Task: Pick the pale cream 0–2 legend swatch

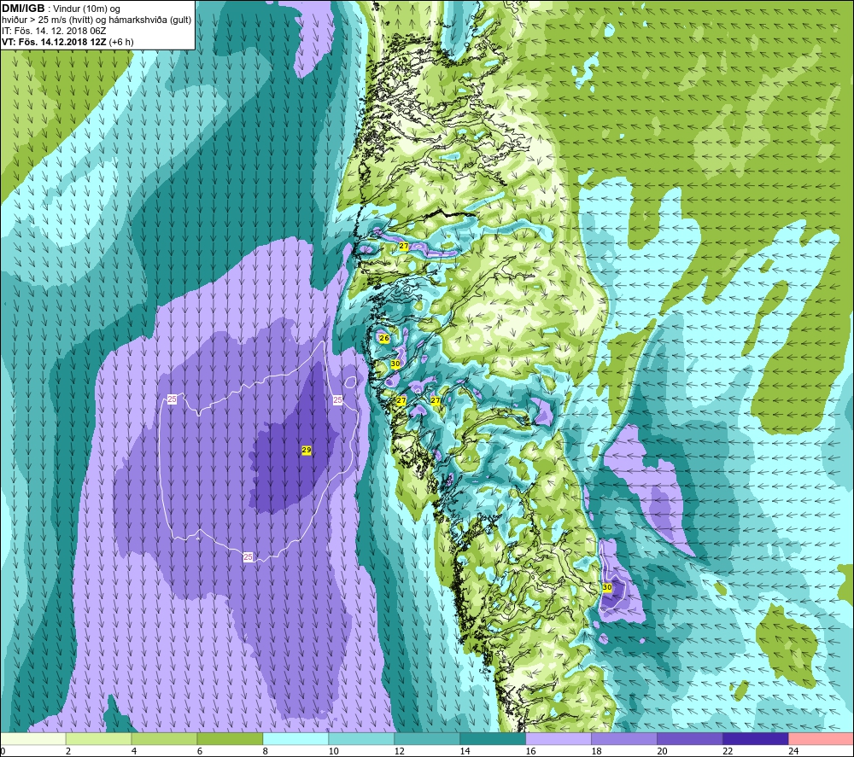Action: (x=32, y=739)
